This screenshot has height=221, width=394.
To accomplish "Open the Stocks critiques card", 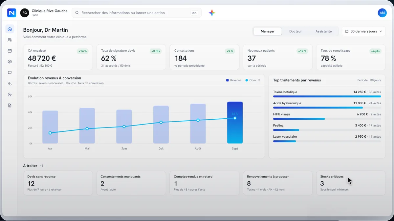I will [x=351, y=183].
